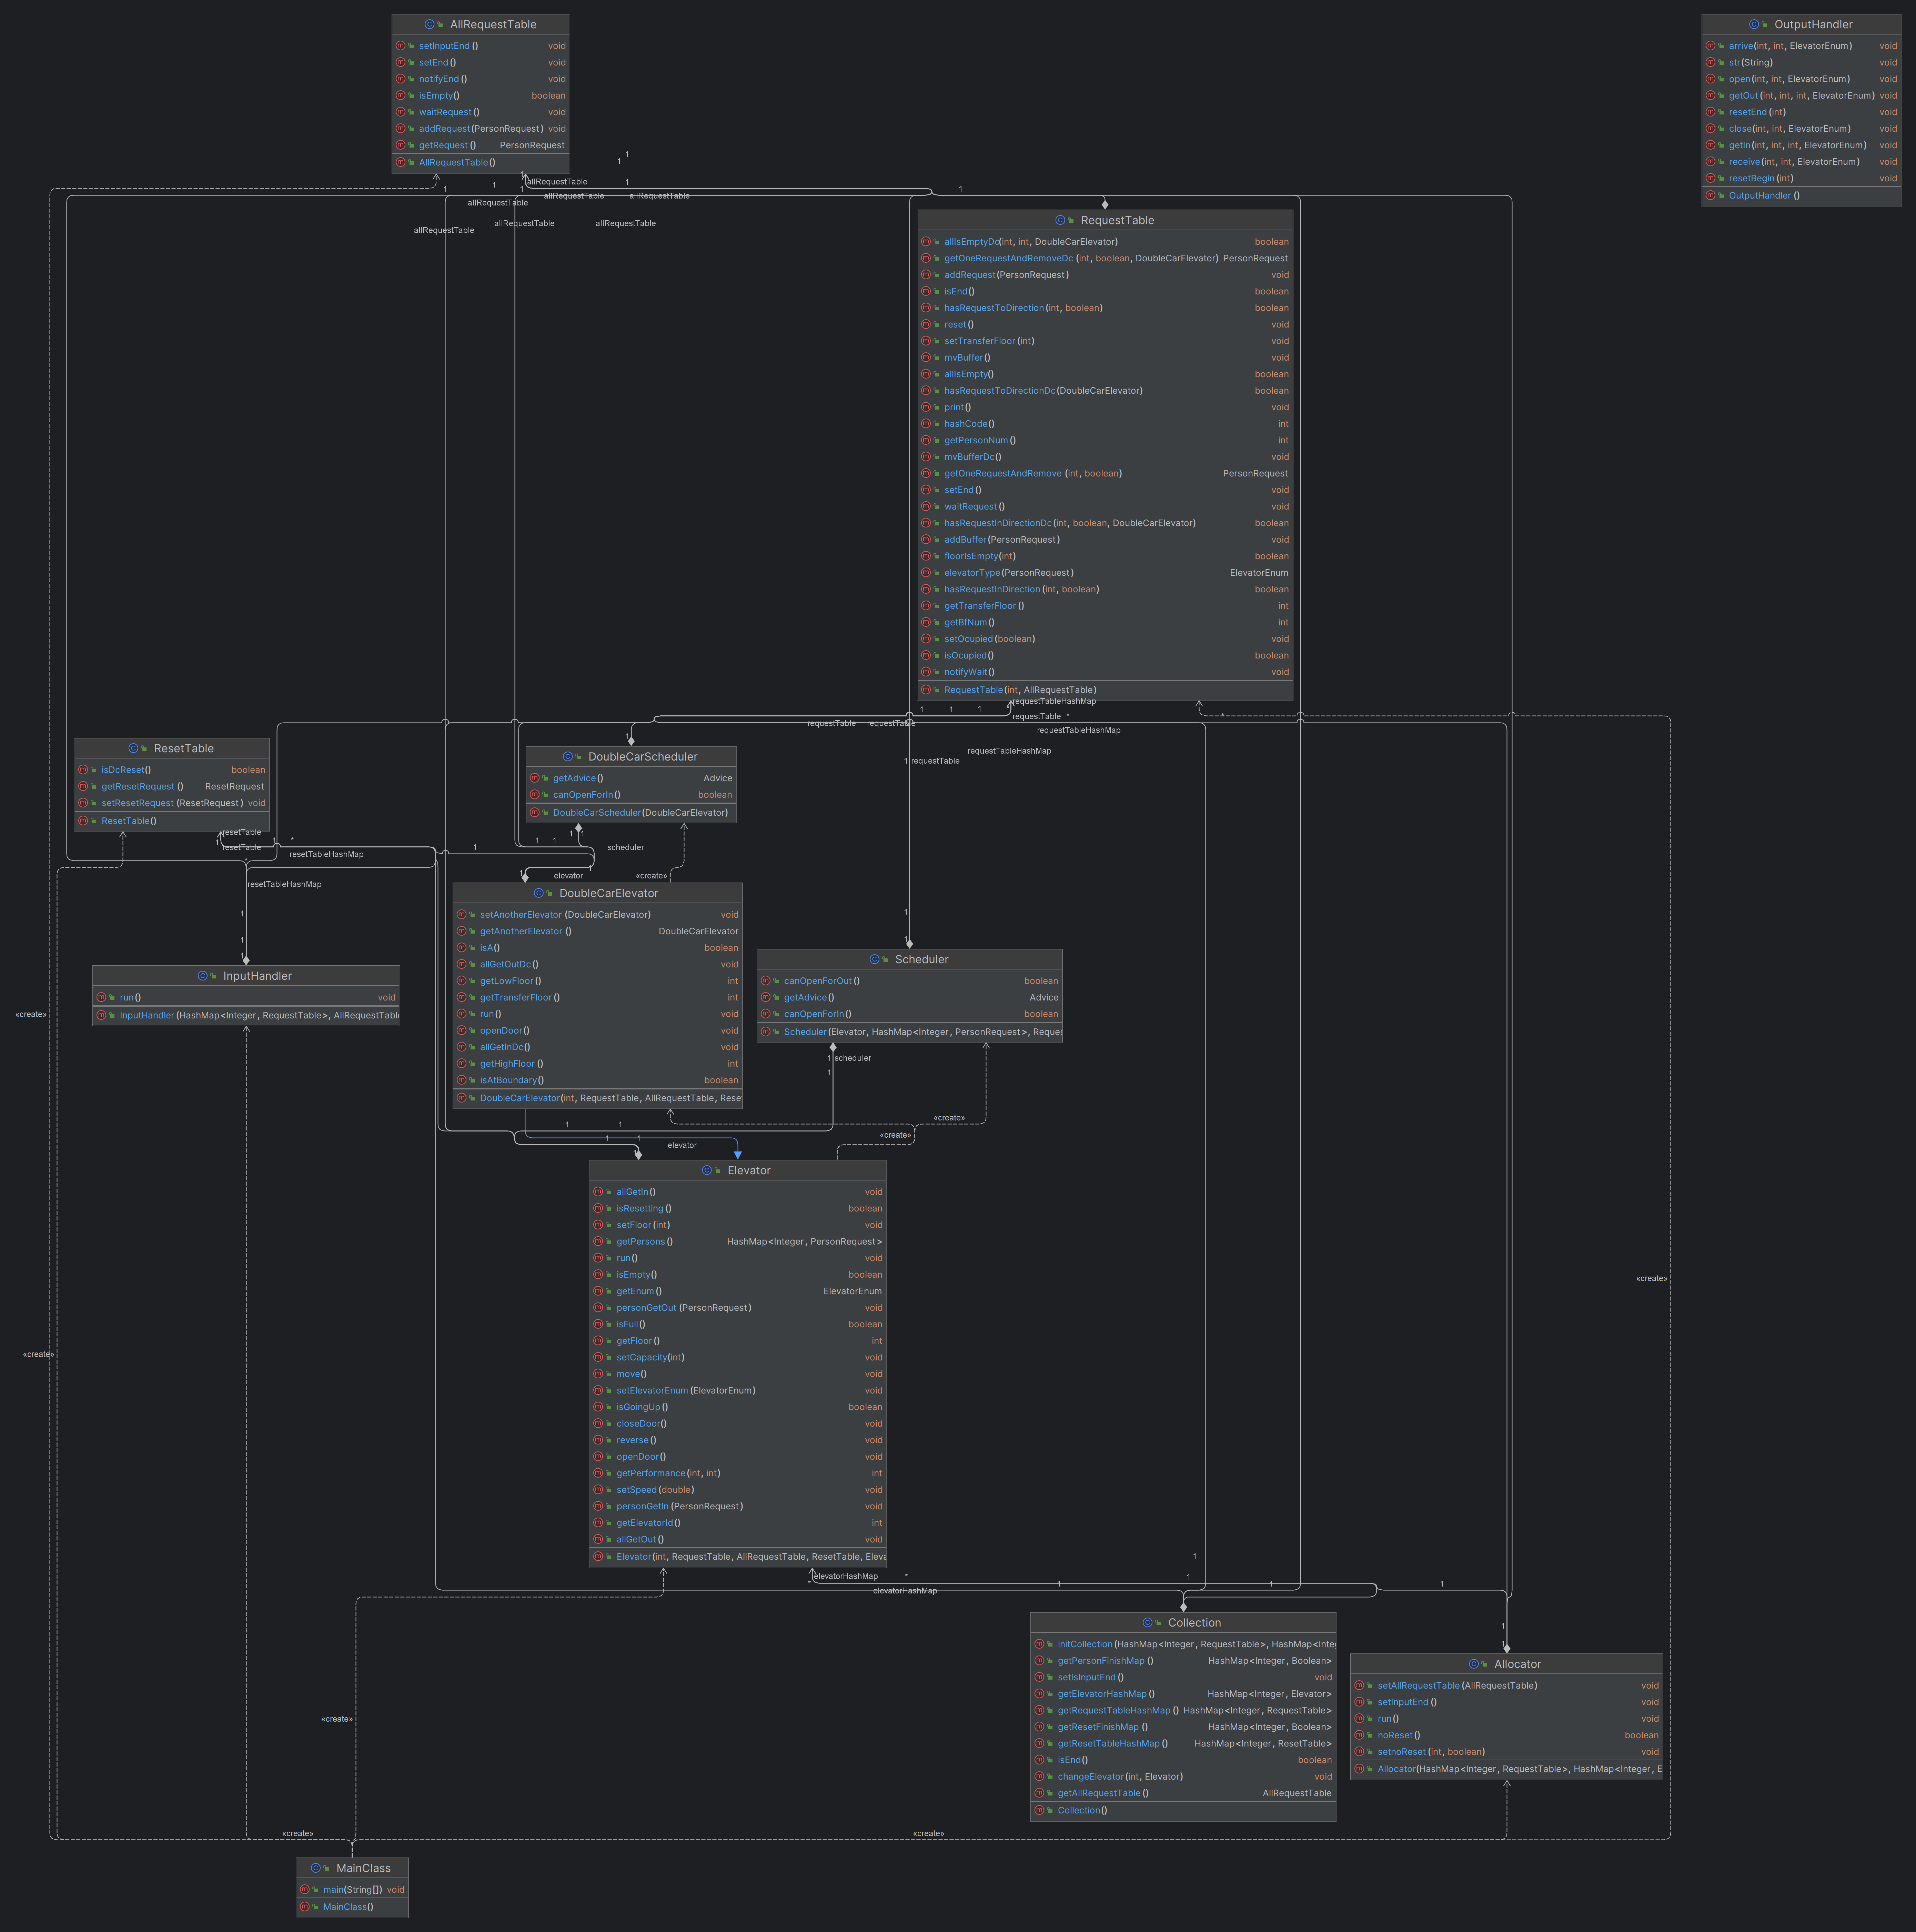The height and width of the screenshot is (1932, 1916).
Task: Select the RequestTable class title
Action: [x=1117, y=220]
